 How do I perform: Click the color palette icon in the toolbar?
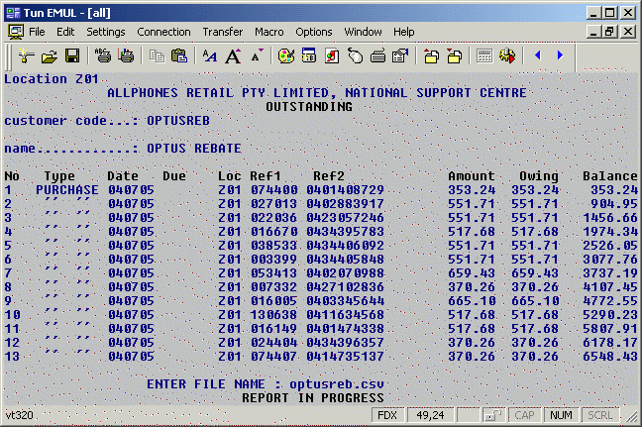click(x=285, y=55)
